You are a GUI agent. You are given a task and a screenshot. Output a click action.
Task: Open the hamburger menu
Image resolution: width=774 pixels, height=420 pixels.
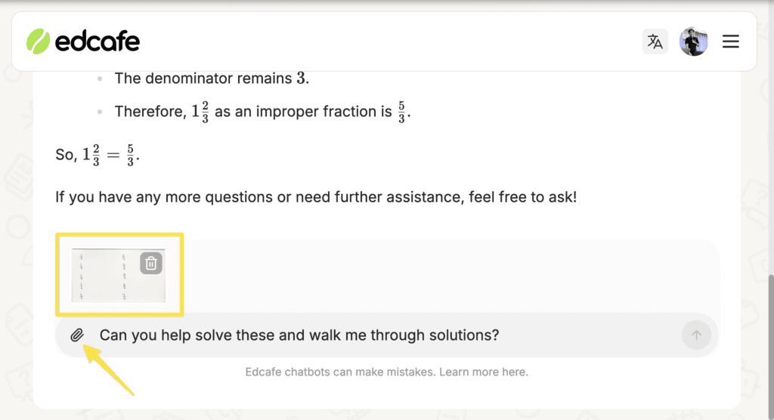pyautogui.click(x=731, y=42)
